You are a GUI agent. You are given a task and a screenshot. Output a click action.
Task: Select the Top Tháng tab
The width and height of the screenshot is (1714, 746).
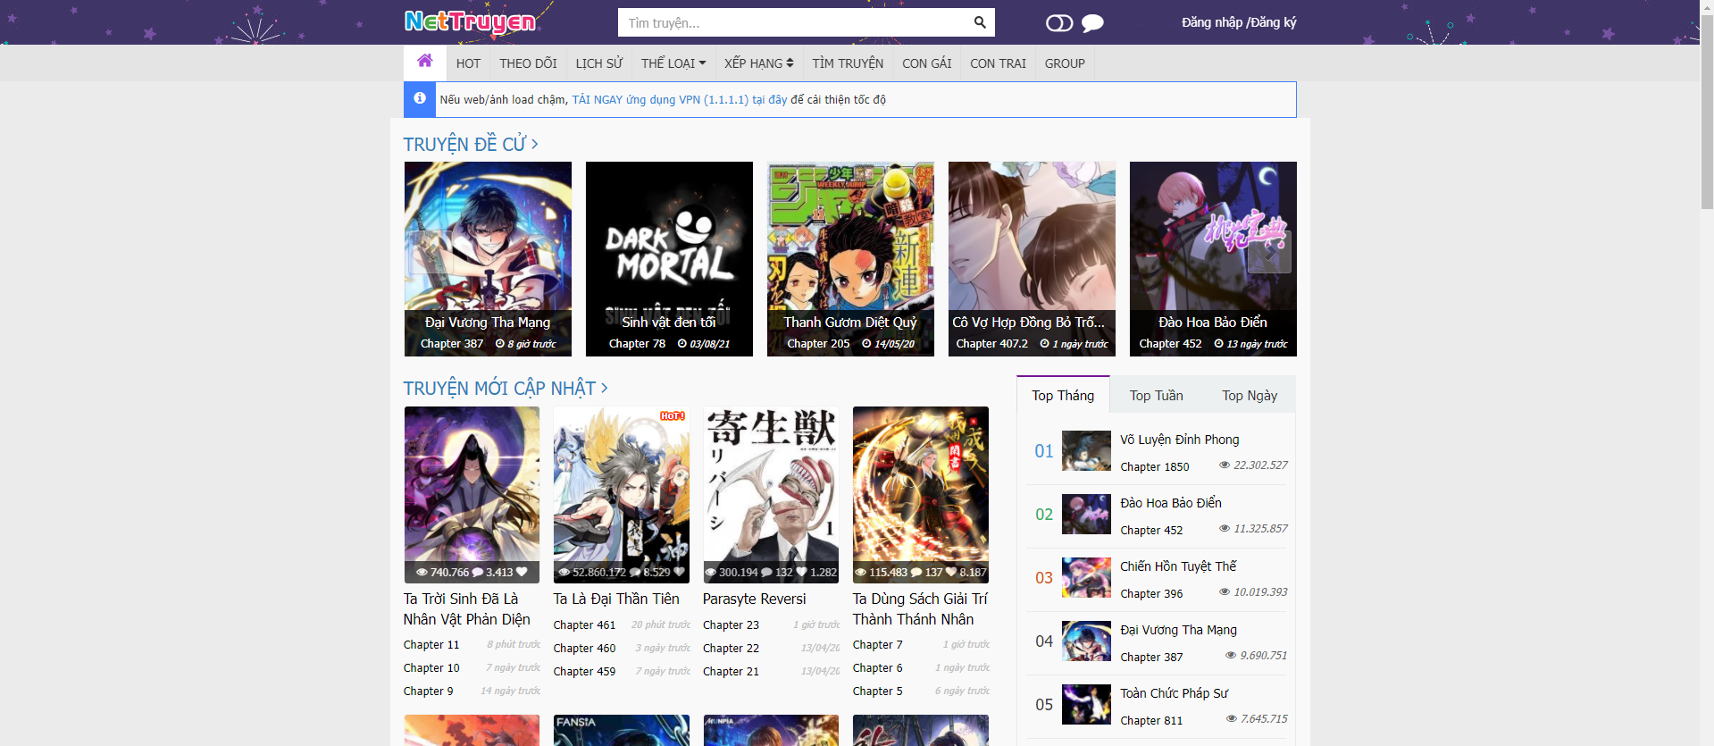(1063, 396)
